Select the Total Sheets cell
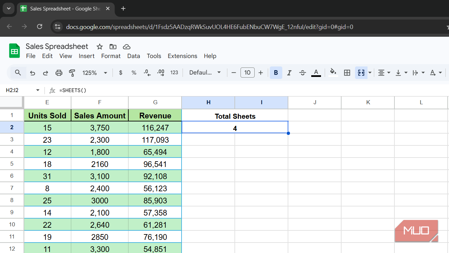The image size is (449, 253). (235, 115)
